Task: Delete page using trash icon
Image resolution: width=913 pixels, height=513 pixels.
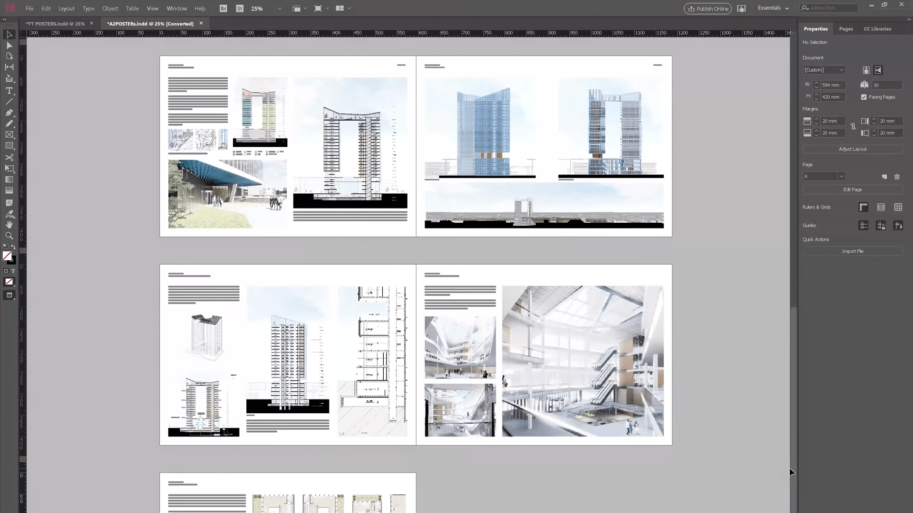Action: [x=897, y=177]
